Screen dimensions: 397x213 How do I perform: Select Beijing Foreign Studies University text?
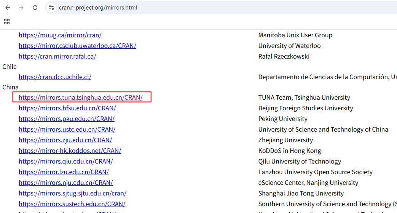click(306, 108)
